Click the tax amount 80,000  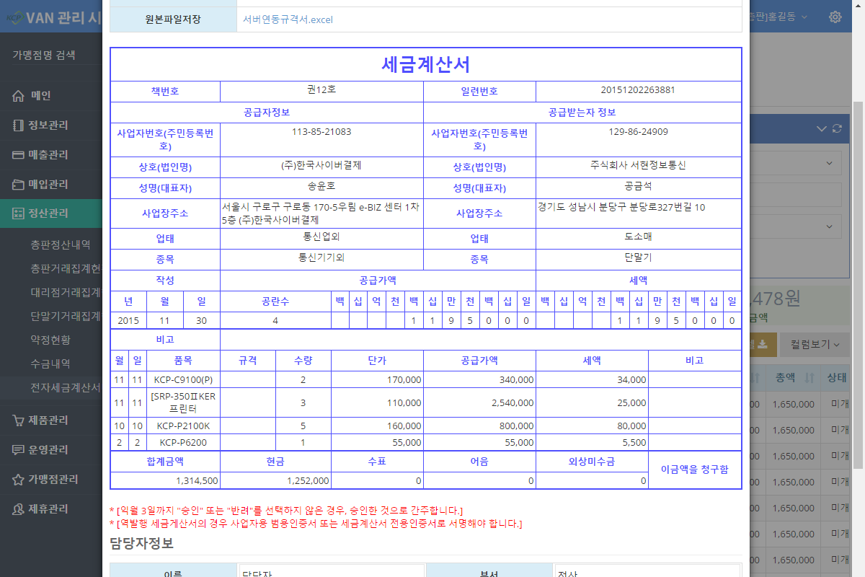coord(632,426)
